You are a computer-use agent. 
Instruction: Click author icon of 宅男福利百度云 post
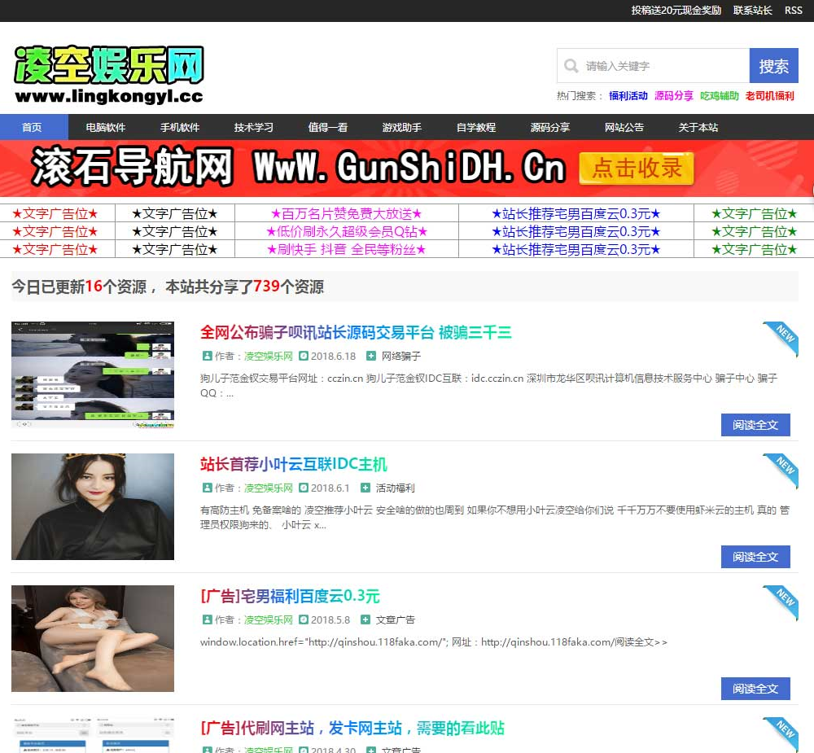(x=207, y=619)
